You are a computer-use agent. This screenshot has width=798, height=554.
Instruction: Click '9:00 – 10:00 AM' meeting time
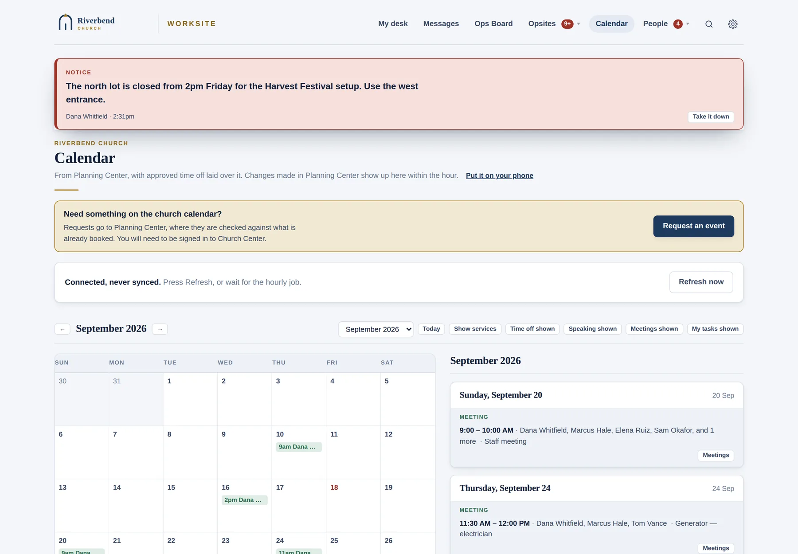tap(486, 430)
